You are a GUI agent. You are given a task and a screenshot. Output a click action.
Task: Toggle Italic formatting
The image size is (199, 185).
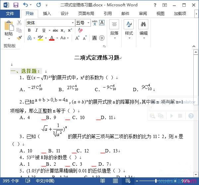[x=36, y=30]
